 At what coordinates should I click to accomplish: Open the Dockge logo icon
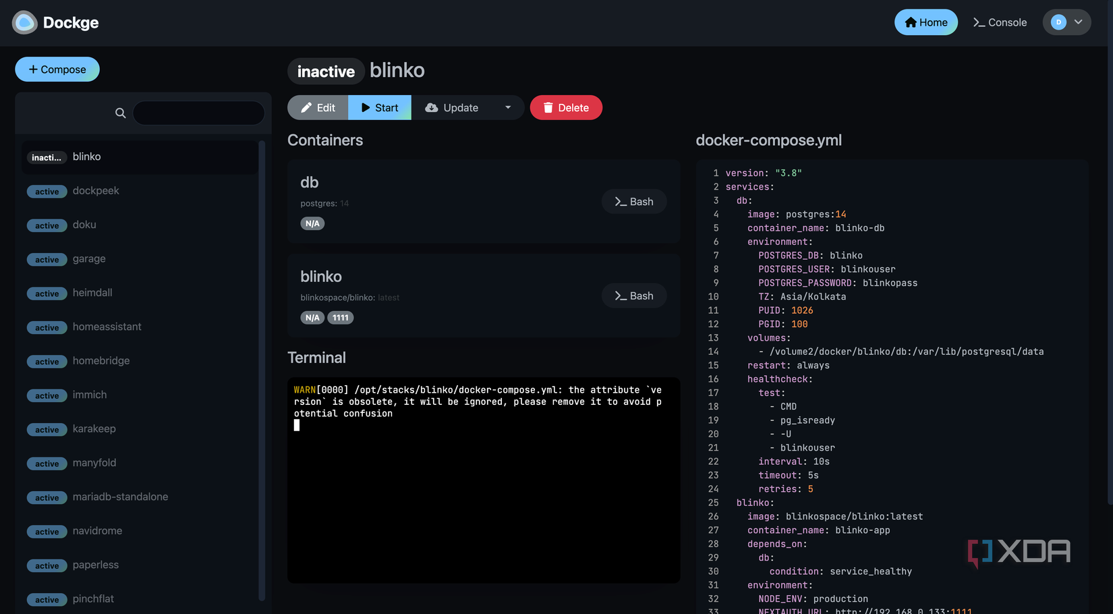(24, 22)
